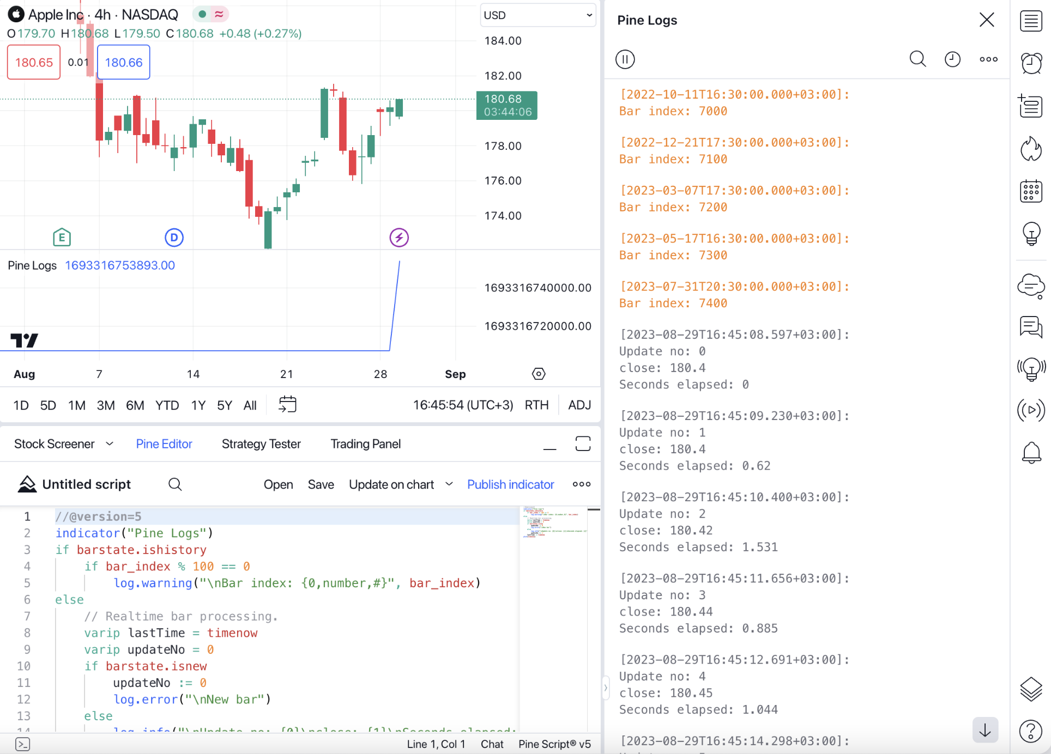
Task: Click the Save script button
Action: pyautogui.click(x=321, y=484)
